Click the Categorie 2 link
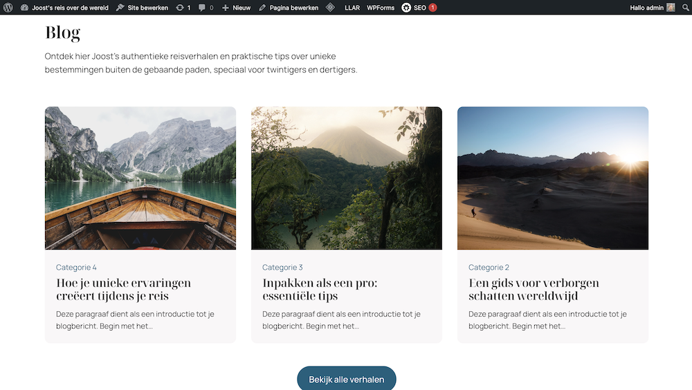692x390 pixels. [489, 268]
